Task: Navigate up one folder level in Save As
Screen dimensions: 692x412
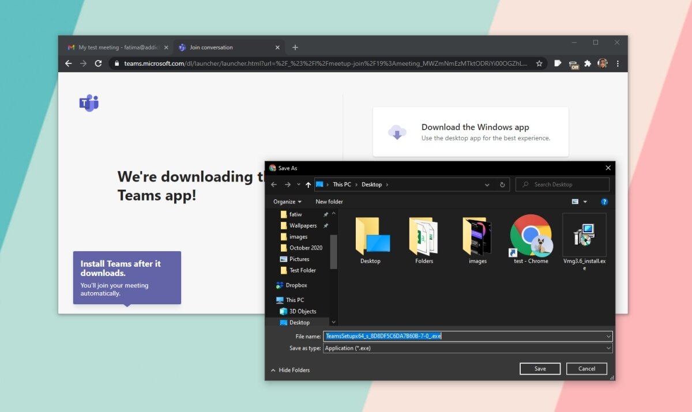Action: 308,184
